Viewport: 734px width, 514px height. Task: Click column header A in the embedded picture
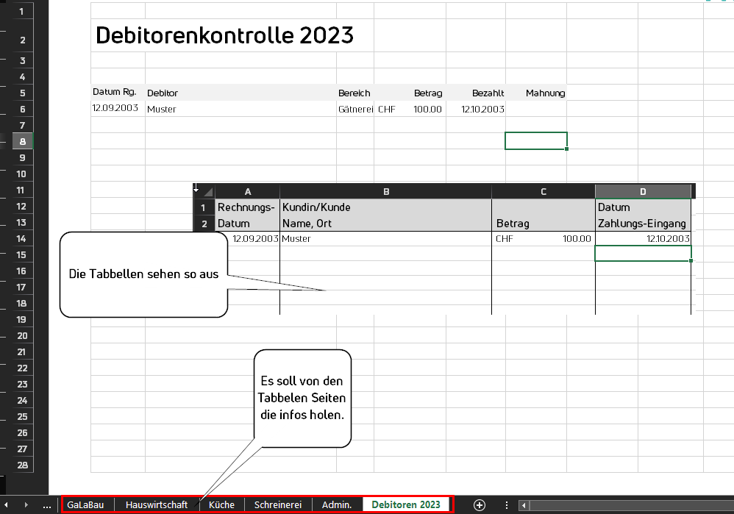pos(248,191)
